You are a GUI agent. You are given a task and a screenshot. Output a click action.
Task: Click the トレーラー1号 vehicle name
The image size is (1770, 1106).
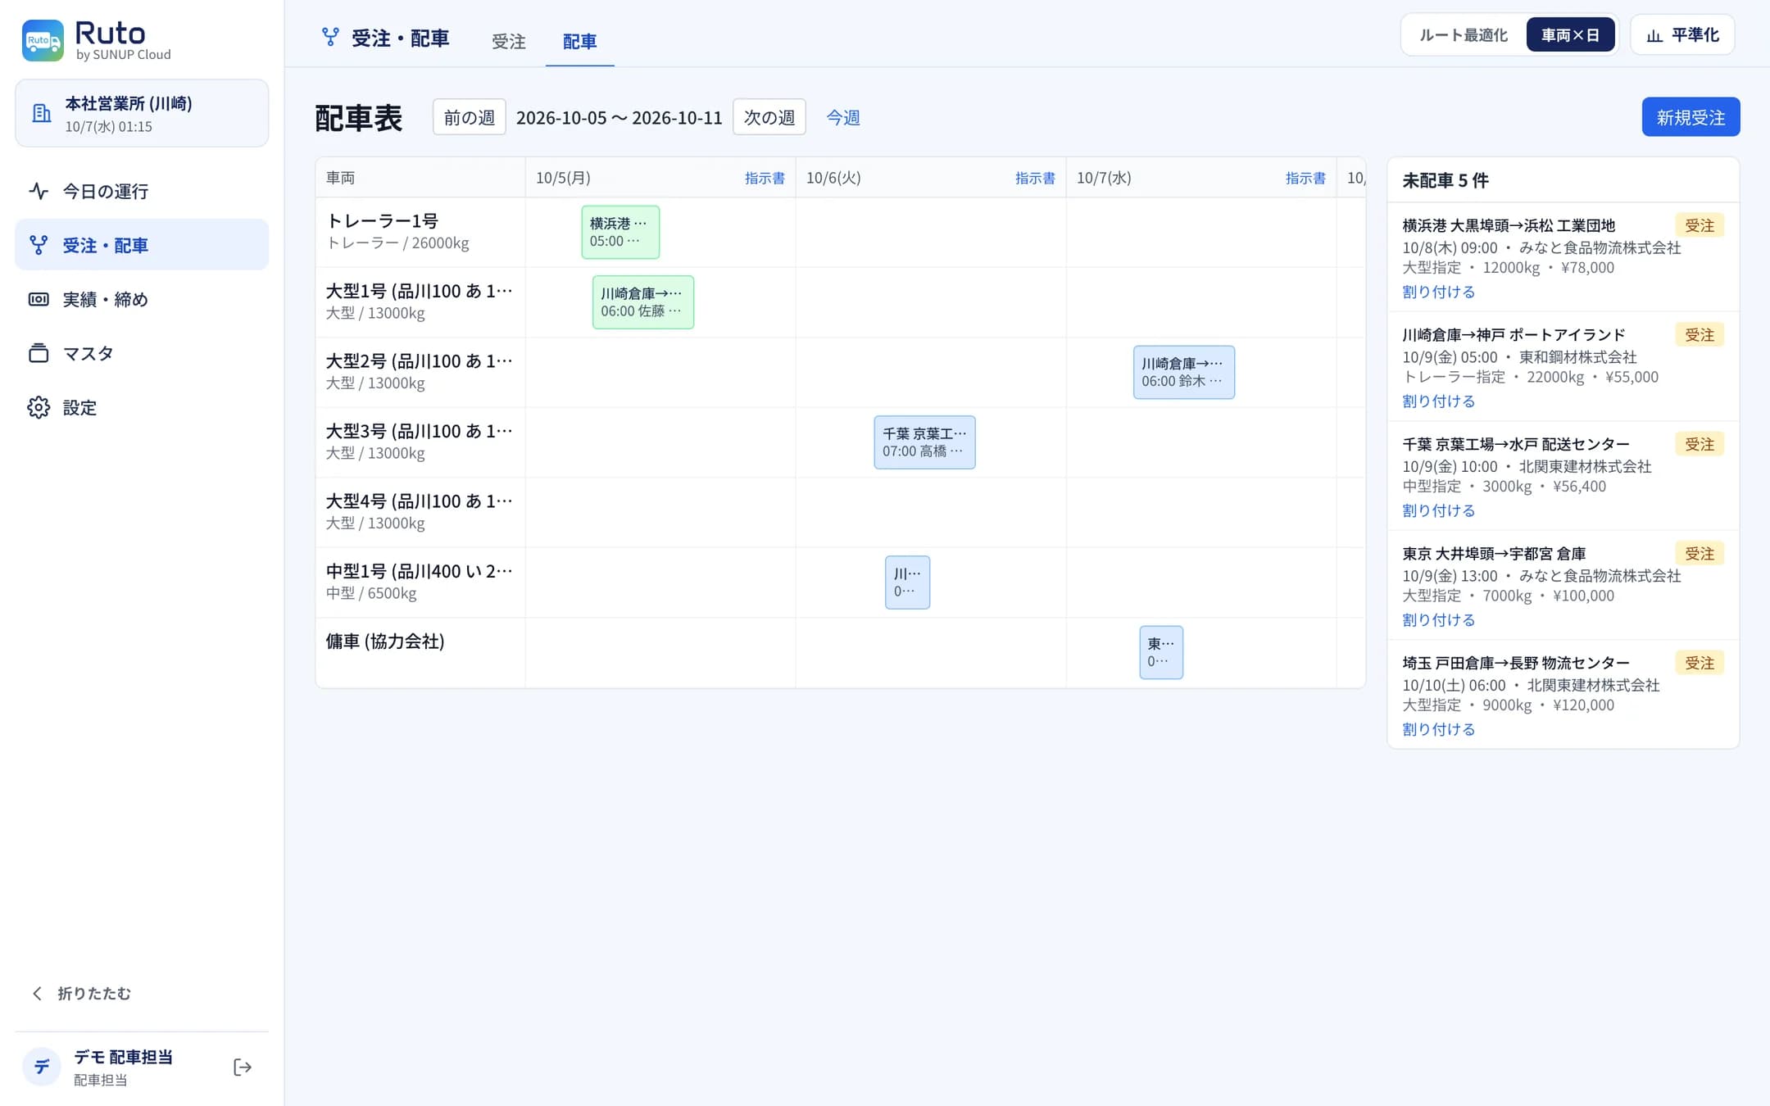382,221
